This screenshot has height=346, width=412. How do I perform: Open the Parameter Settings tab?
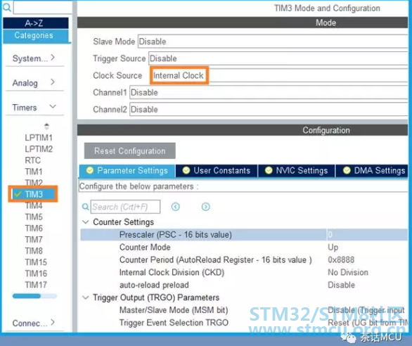(x=127, y=171)
